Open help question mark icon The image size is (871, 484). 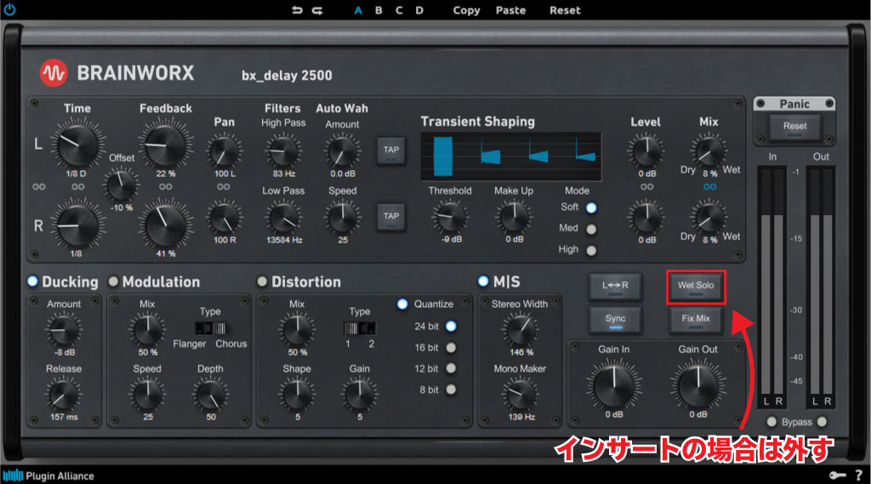pyautogui.click(x=859, y=475)
